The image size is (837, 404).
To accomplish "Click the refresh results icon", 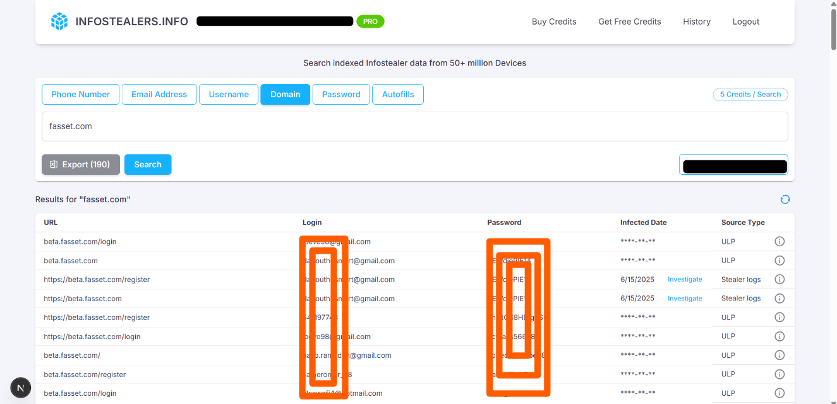I will [785, 199].
